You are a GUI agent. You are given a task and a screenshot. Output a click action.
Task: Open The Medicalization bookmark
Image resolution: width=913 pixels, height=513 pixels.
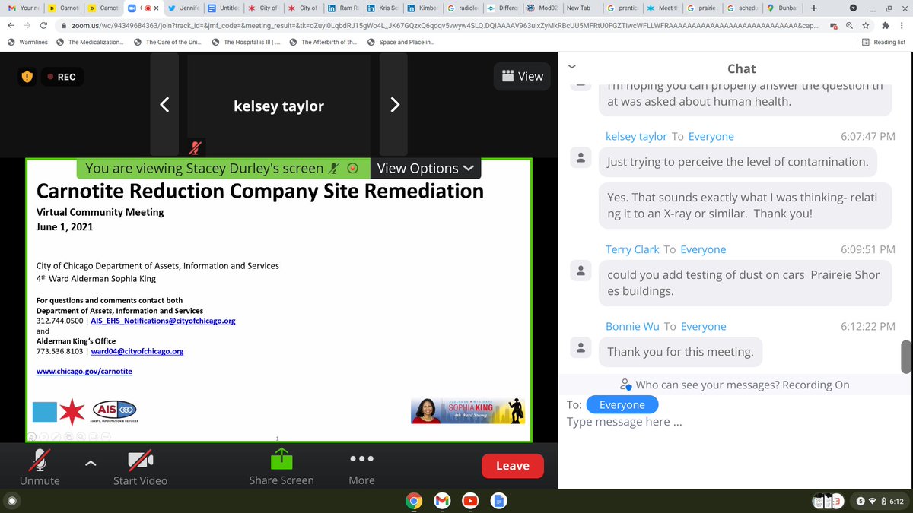pos(90,42)
